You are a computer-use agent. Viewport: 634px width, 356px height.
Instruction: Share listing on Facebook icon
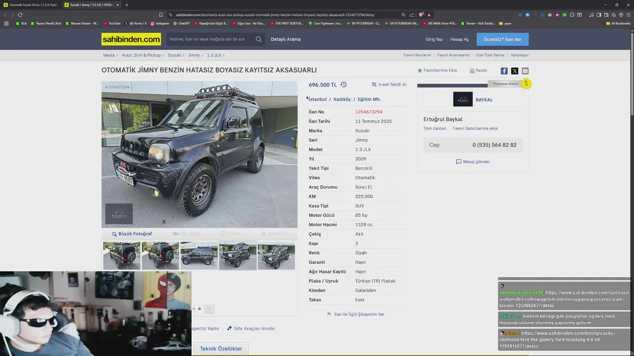pyautogui.click(x=504, y=71)
